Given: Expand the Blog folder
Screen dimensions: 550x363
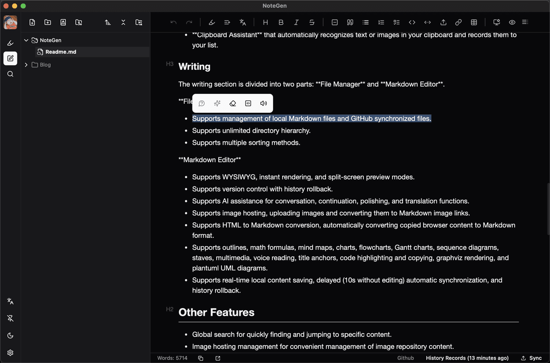Looking at the screenshot, I should point(26,65).
